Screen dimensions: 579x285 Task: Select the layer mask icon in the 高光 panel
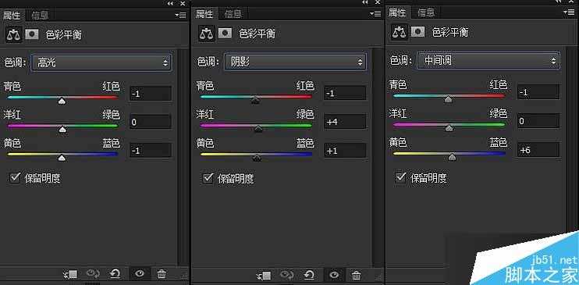[32, 34]
